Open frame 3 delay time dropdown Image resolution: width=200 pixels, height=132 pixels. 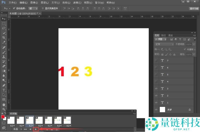point(30,126)
